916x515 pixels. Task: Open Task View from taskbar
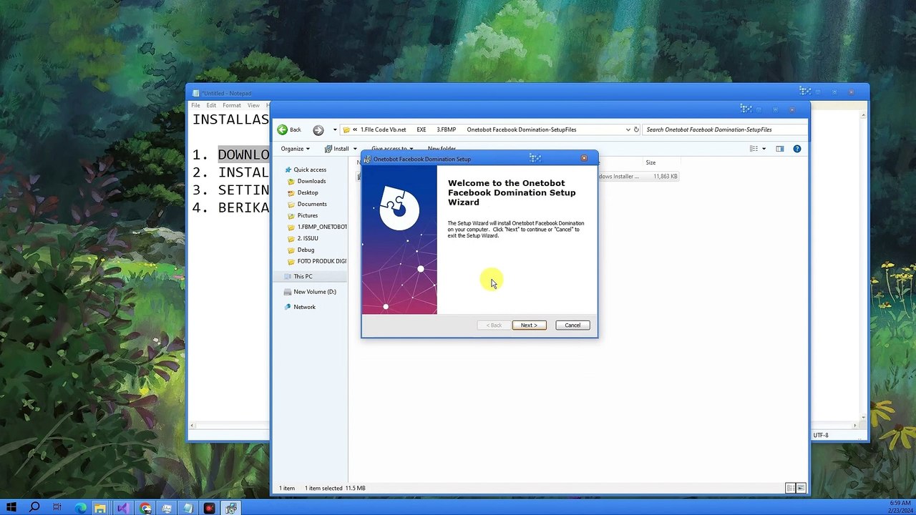[57, 508]
